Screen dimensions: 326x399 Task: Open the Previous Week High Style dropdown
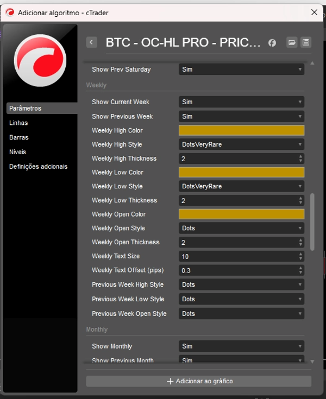[241, 284]
